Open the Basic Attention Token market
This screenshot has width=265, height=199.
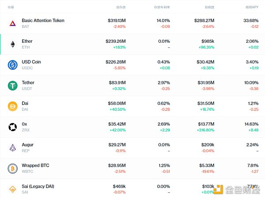point(132,23)
